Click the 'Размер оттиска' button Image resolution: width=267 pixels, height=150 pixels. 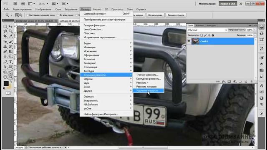(x=176, y=15)
